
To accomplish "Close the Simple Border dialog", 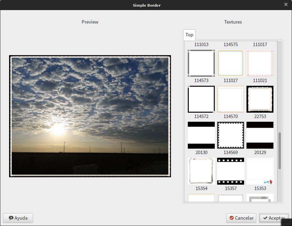I will 286,4.
